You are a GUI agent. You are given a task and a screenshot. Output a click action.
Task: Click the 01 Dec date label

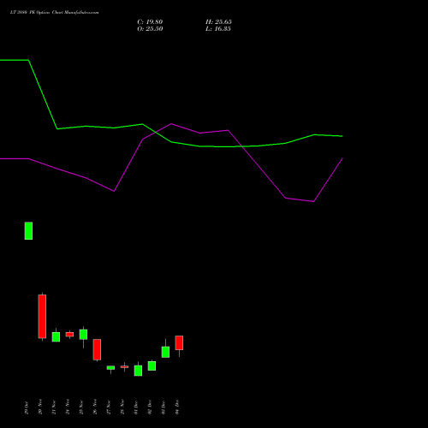(x=136, y=407)
